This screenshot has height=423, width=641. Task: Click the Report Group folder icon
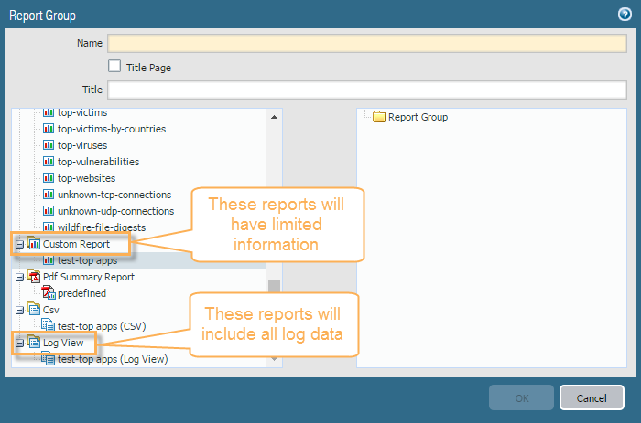tap(379, 117)
